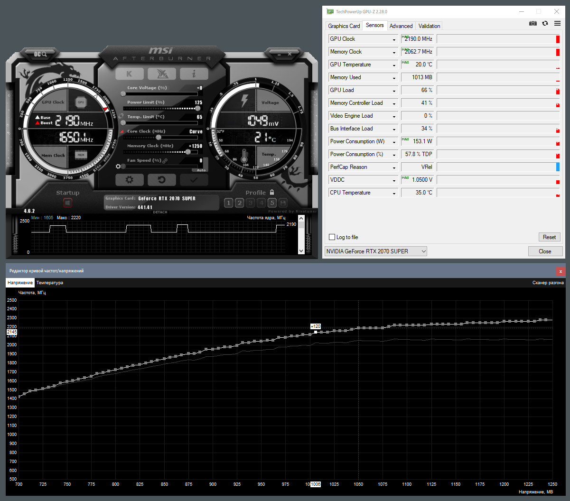Click the 1006 voltage value field
The height and width of the screenshot is (501, 570).
pyautogui.click(x=316, y=484)
